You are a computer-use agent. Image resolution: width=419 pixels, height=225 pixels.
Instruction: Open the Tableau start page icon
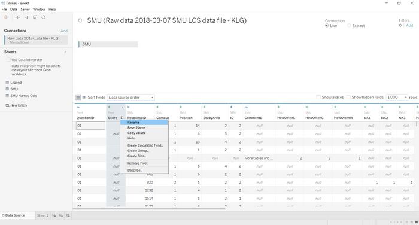click(x=6, y=17)
